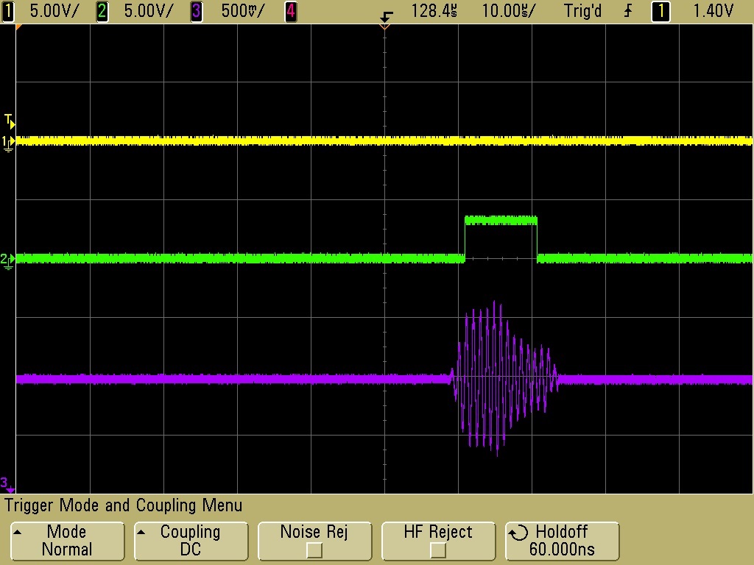Click the Holdoff rotary knob icon
This screenshot has width=754, height=565.
519,533
